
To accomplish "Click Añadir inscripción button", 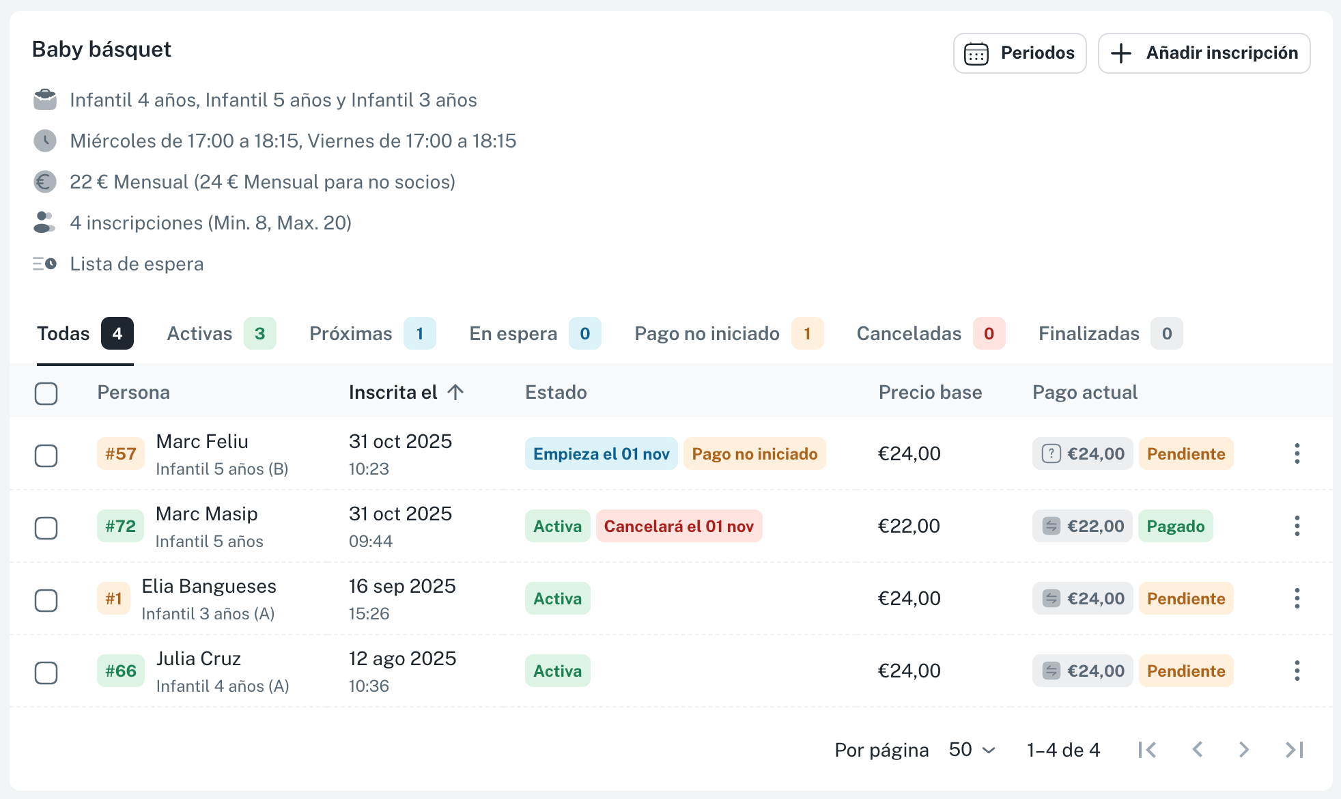I will [x=1204, y=53].
